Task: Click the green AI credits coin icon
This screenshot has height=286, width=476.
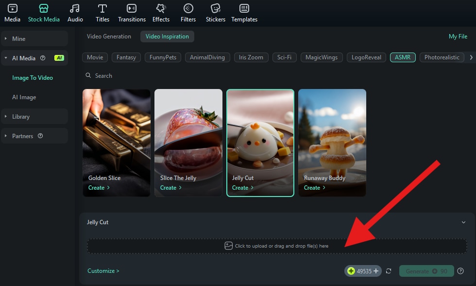Action: [351, 271]
